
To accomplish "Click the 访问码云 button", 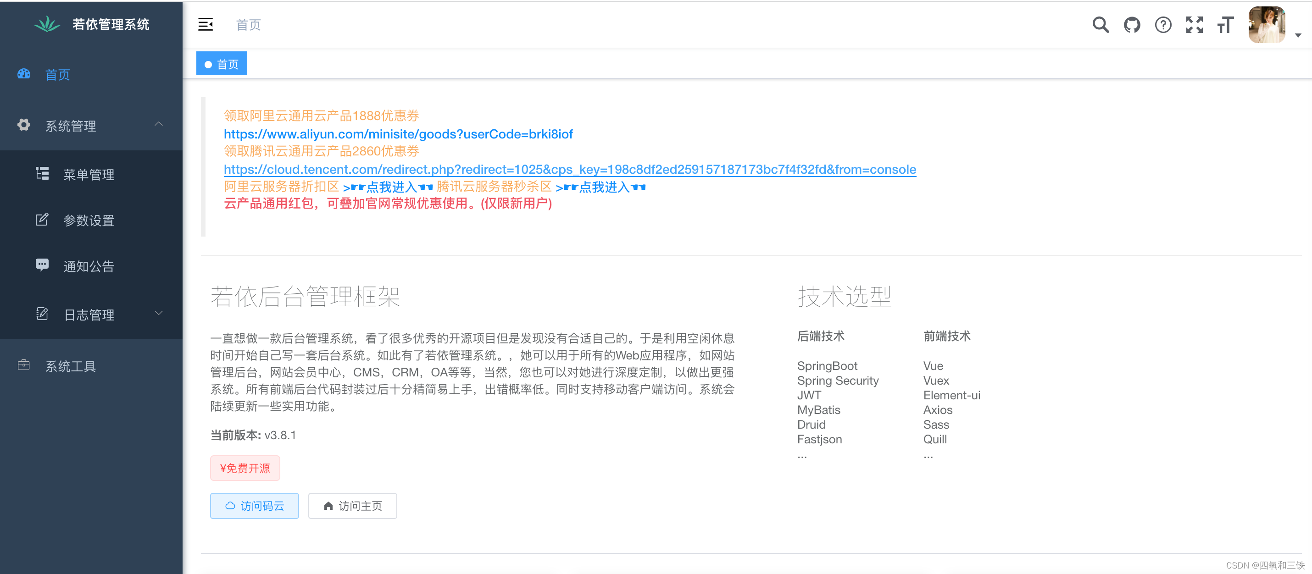I will [254, 506].
